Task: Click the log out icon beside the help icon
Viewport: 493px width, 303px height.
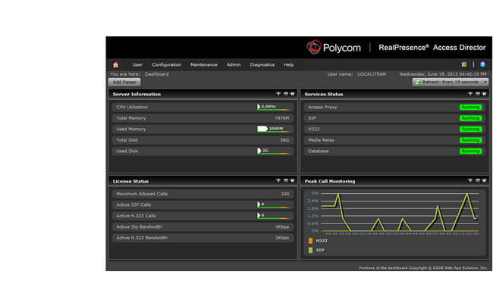Action: tap(463, 64)
